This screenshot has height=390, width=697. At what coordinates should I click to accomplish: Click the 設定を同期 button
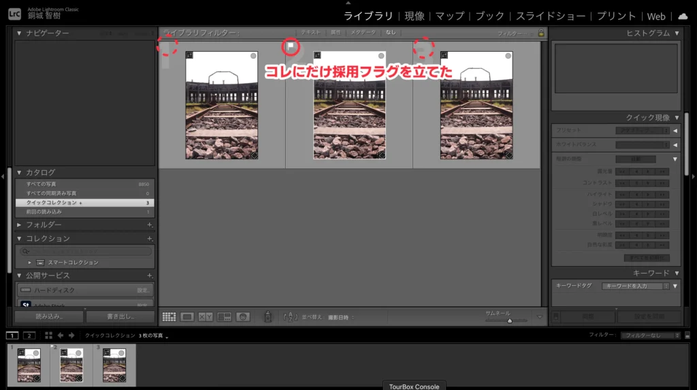(649, 316)
